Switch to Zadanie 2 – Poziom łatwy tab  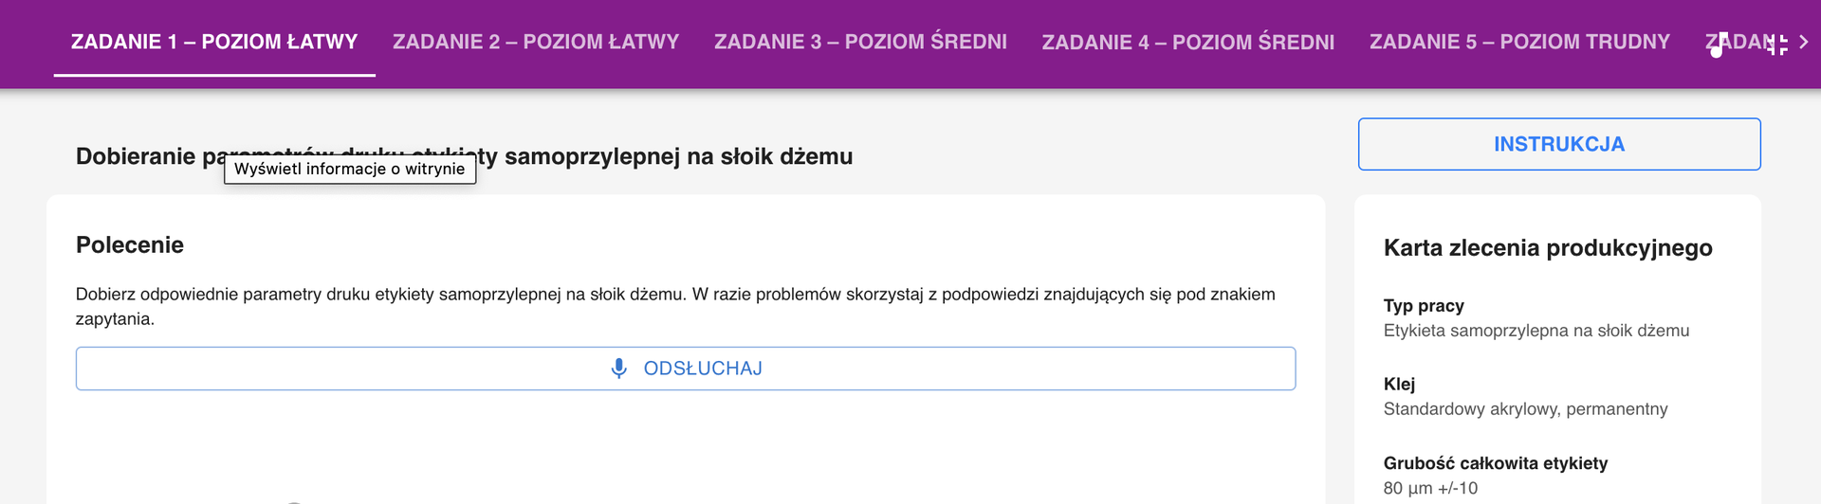tap(536, 42)
